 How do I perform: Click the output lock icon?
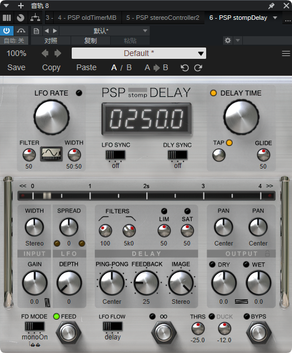[x=267, y=253]
